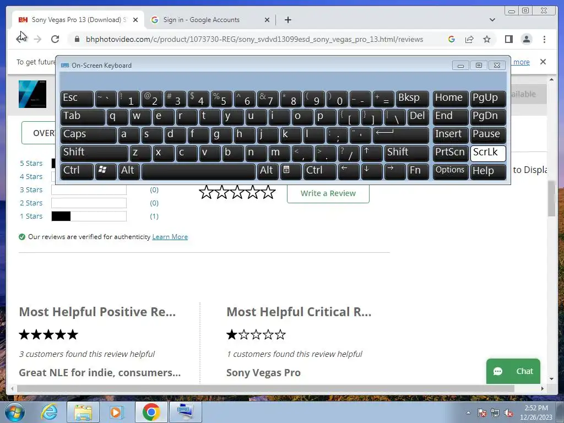564x423 pixels.
Task: Launch Internet Explorer from taskbar
Action: 49,412
